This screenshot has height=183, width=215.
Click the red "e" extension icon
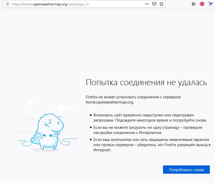coord(202,4)
